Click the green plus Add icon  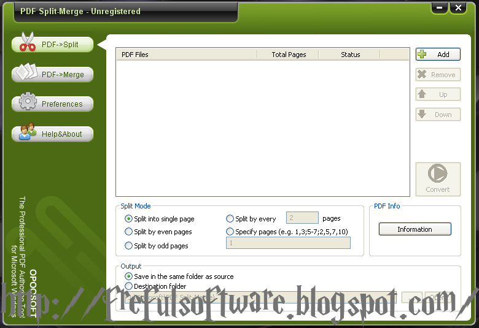[422, 54]
